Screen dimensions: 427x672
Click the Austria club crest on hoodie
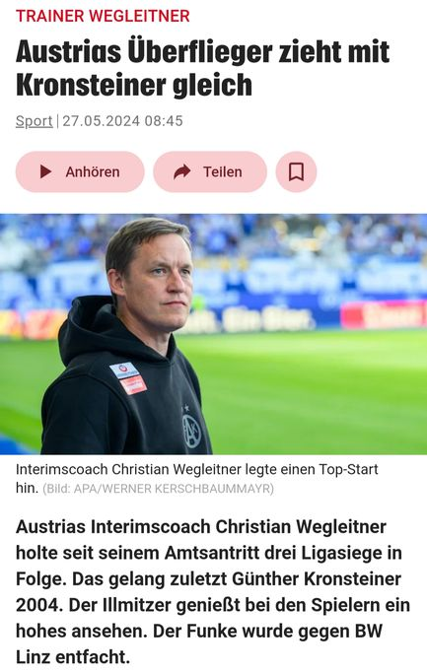[x=191, y=432]
